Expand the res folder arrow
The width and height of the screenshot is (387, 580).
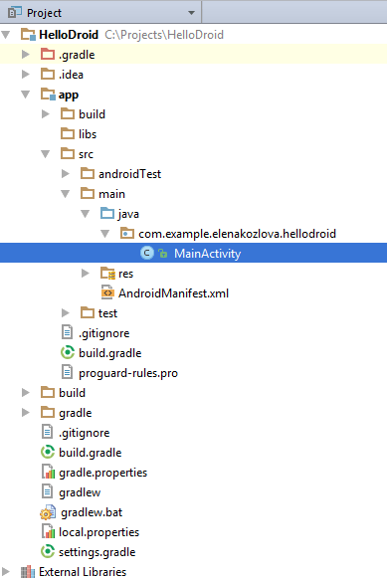(x=86, y=274)
